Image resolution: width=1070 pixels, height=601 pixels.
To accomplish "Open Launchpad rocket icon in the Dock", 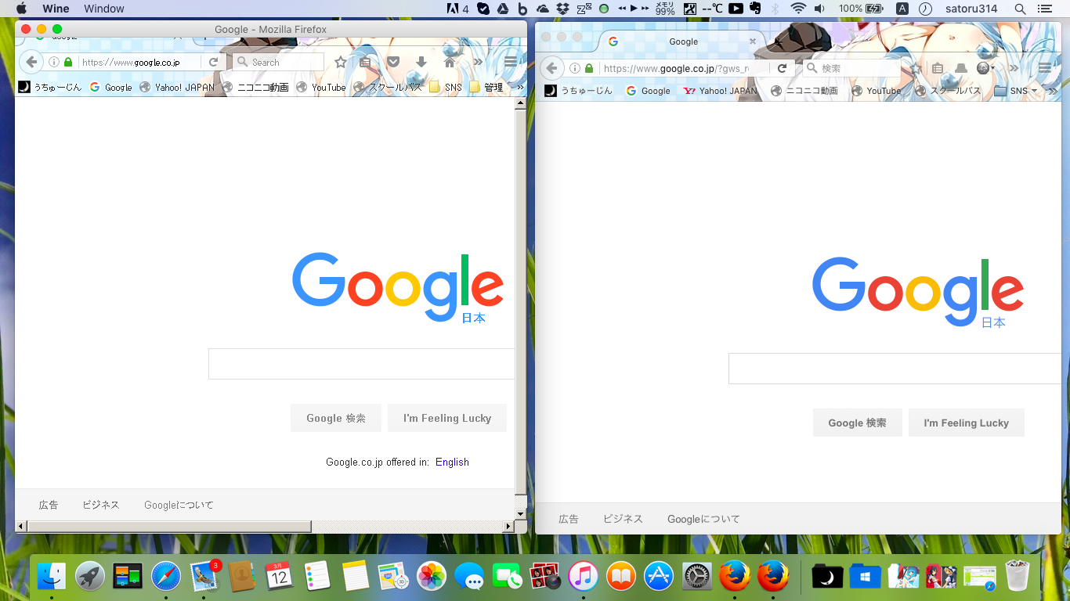I will coord(90,578).
